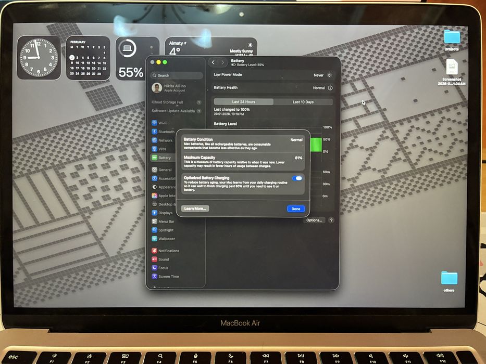This screenshot has height=364, width=486.
Task: Click the Battery Level: 55% subtitle
Action: pyautogui.click(x=247, y=65)
